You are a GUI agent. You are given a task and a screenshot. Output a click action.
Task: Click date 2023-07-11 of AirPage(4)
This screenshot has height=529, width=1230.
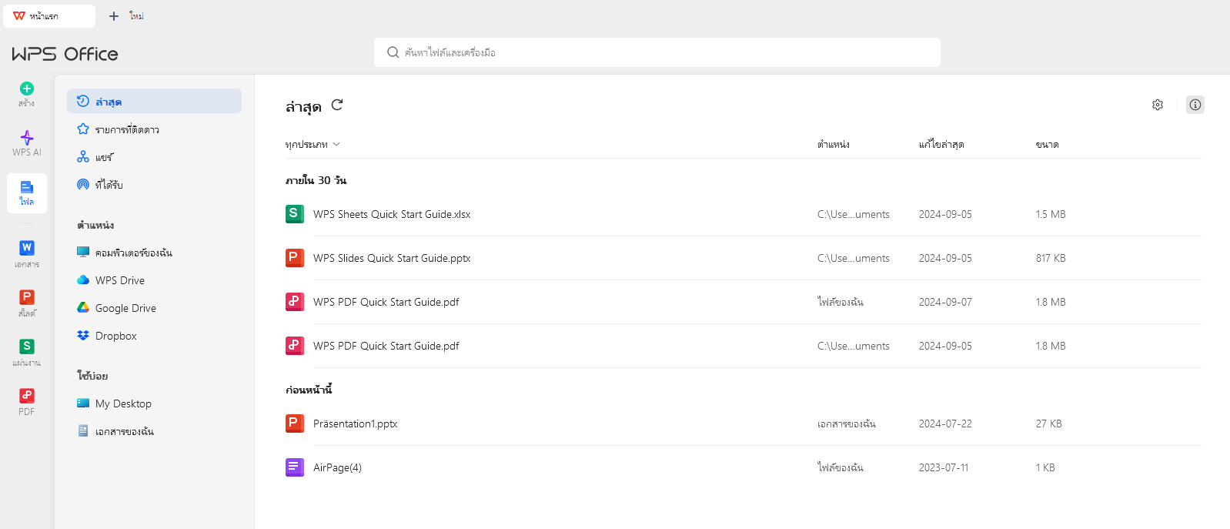(x=944, y=467)
